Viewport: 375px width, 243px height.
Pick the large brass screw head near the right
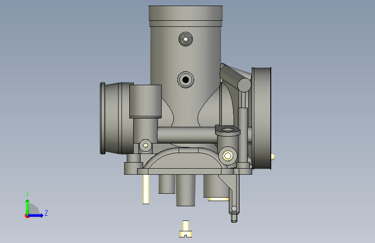(x=228, y=156)
